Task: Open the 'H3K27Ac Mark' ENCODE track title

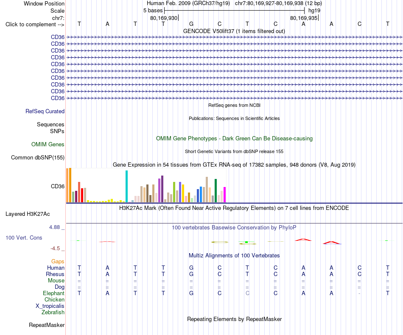Action: click(x=234, y=208)
